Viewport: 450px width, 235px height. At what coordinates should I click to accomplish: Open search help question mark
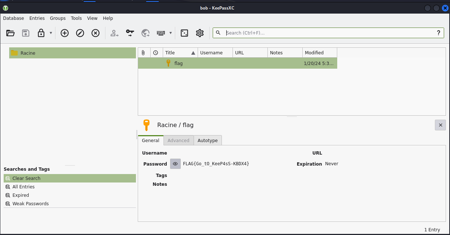point(438,33)
